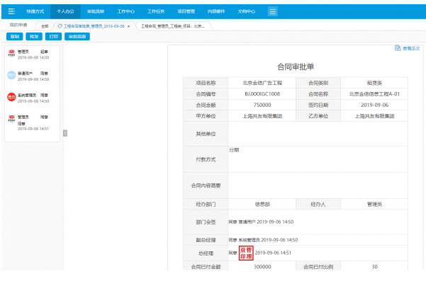This screenshot has width=426, height=281.
Task: Click payment method value 分期
Action: (234, 150)
